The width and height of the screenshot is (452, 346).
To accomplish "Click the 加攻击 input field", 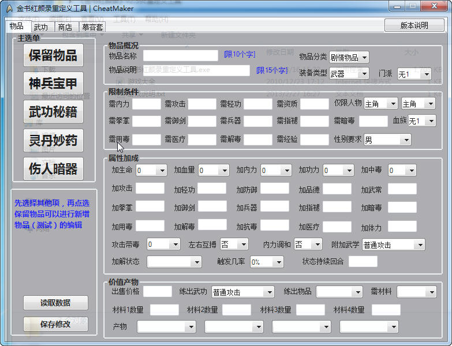I will point(150,188).
